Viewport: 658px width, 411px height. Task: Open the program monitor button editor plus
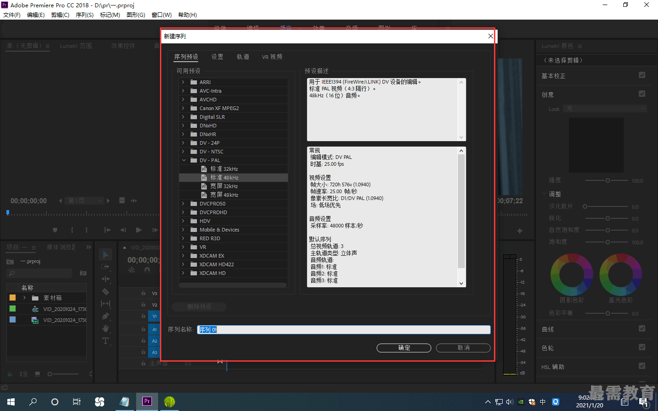[x=520, y=231]
